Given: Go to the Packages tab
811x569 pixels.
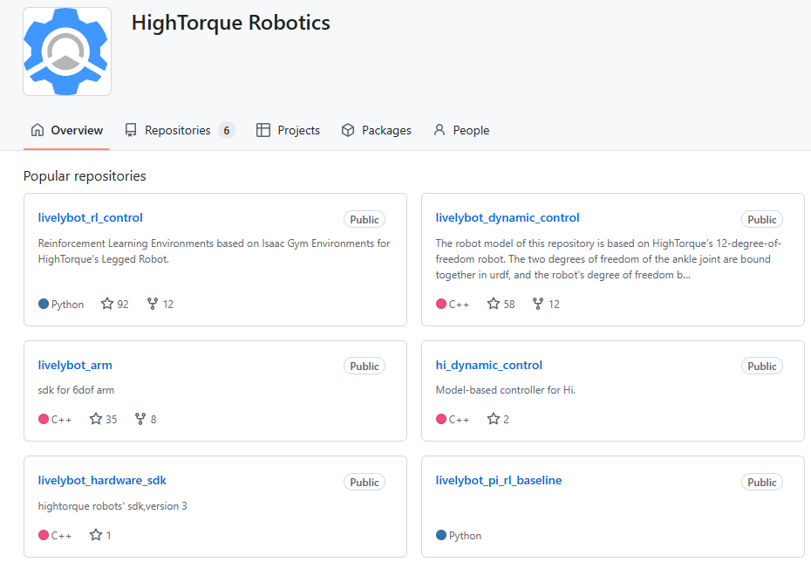Looking at the screenshot, I should pos(376,130).
